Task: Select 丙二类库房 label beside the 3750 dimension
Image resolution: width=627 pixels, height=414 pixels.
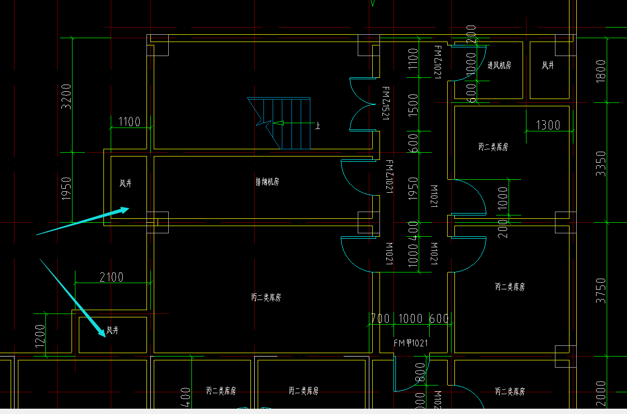Action: pyautogui.click(x=510, y=287)
